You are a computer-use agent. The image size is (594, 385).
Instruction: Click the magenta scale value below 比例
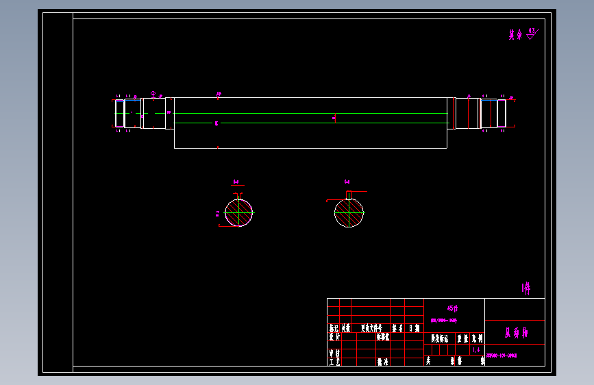pyautogui.click(x=477, y=350)
